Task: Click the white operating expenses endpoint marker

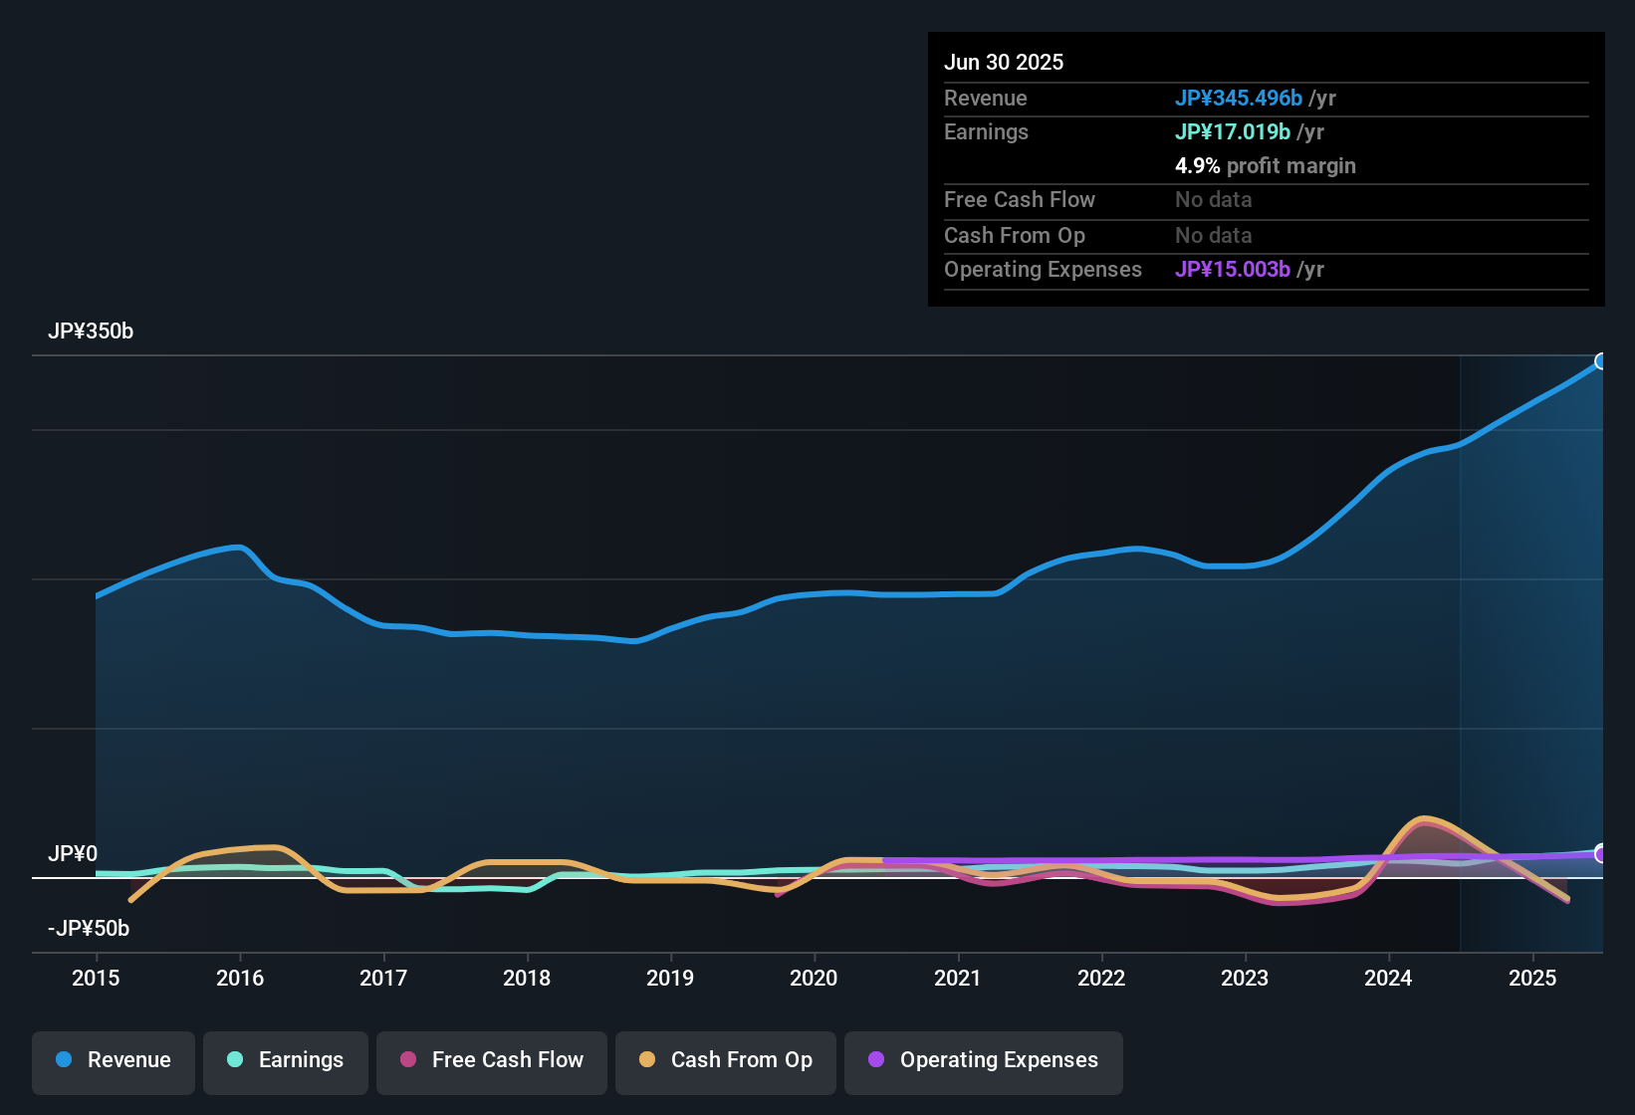Action: click(1601, 854)
